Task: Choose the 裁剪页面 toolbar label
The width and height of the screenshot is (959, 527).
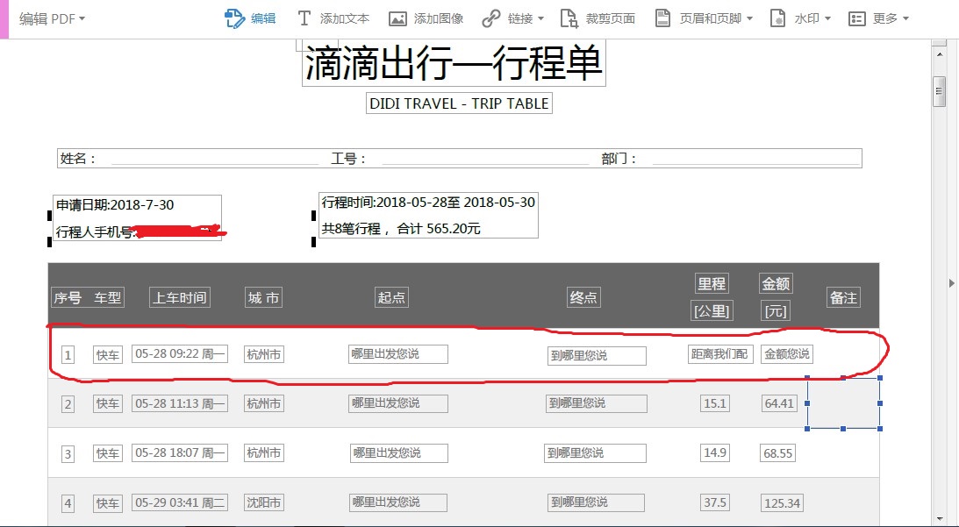Action: [x=611, y=19]
